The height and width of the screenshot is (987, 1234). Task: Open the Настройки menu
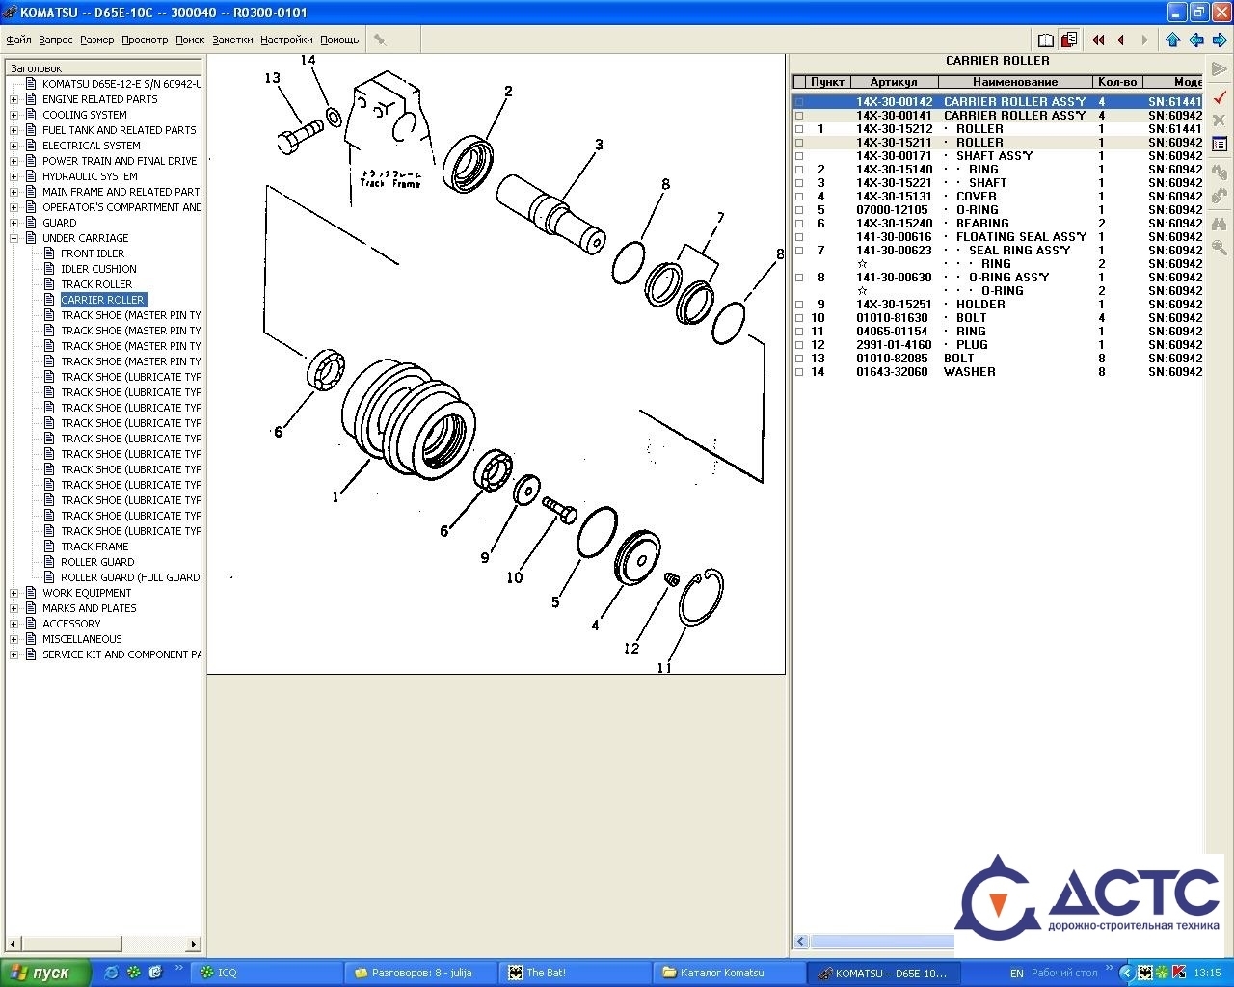(286, 40)
